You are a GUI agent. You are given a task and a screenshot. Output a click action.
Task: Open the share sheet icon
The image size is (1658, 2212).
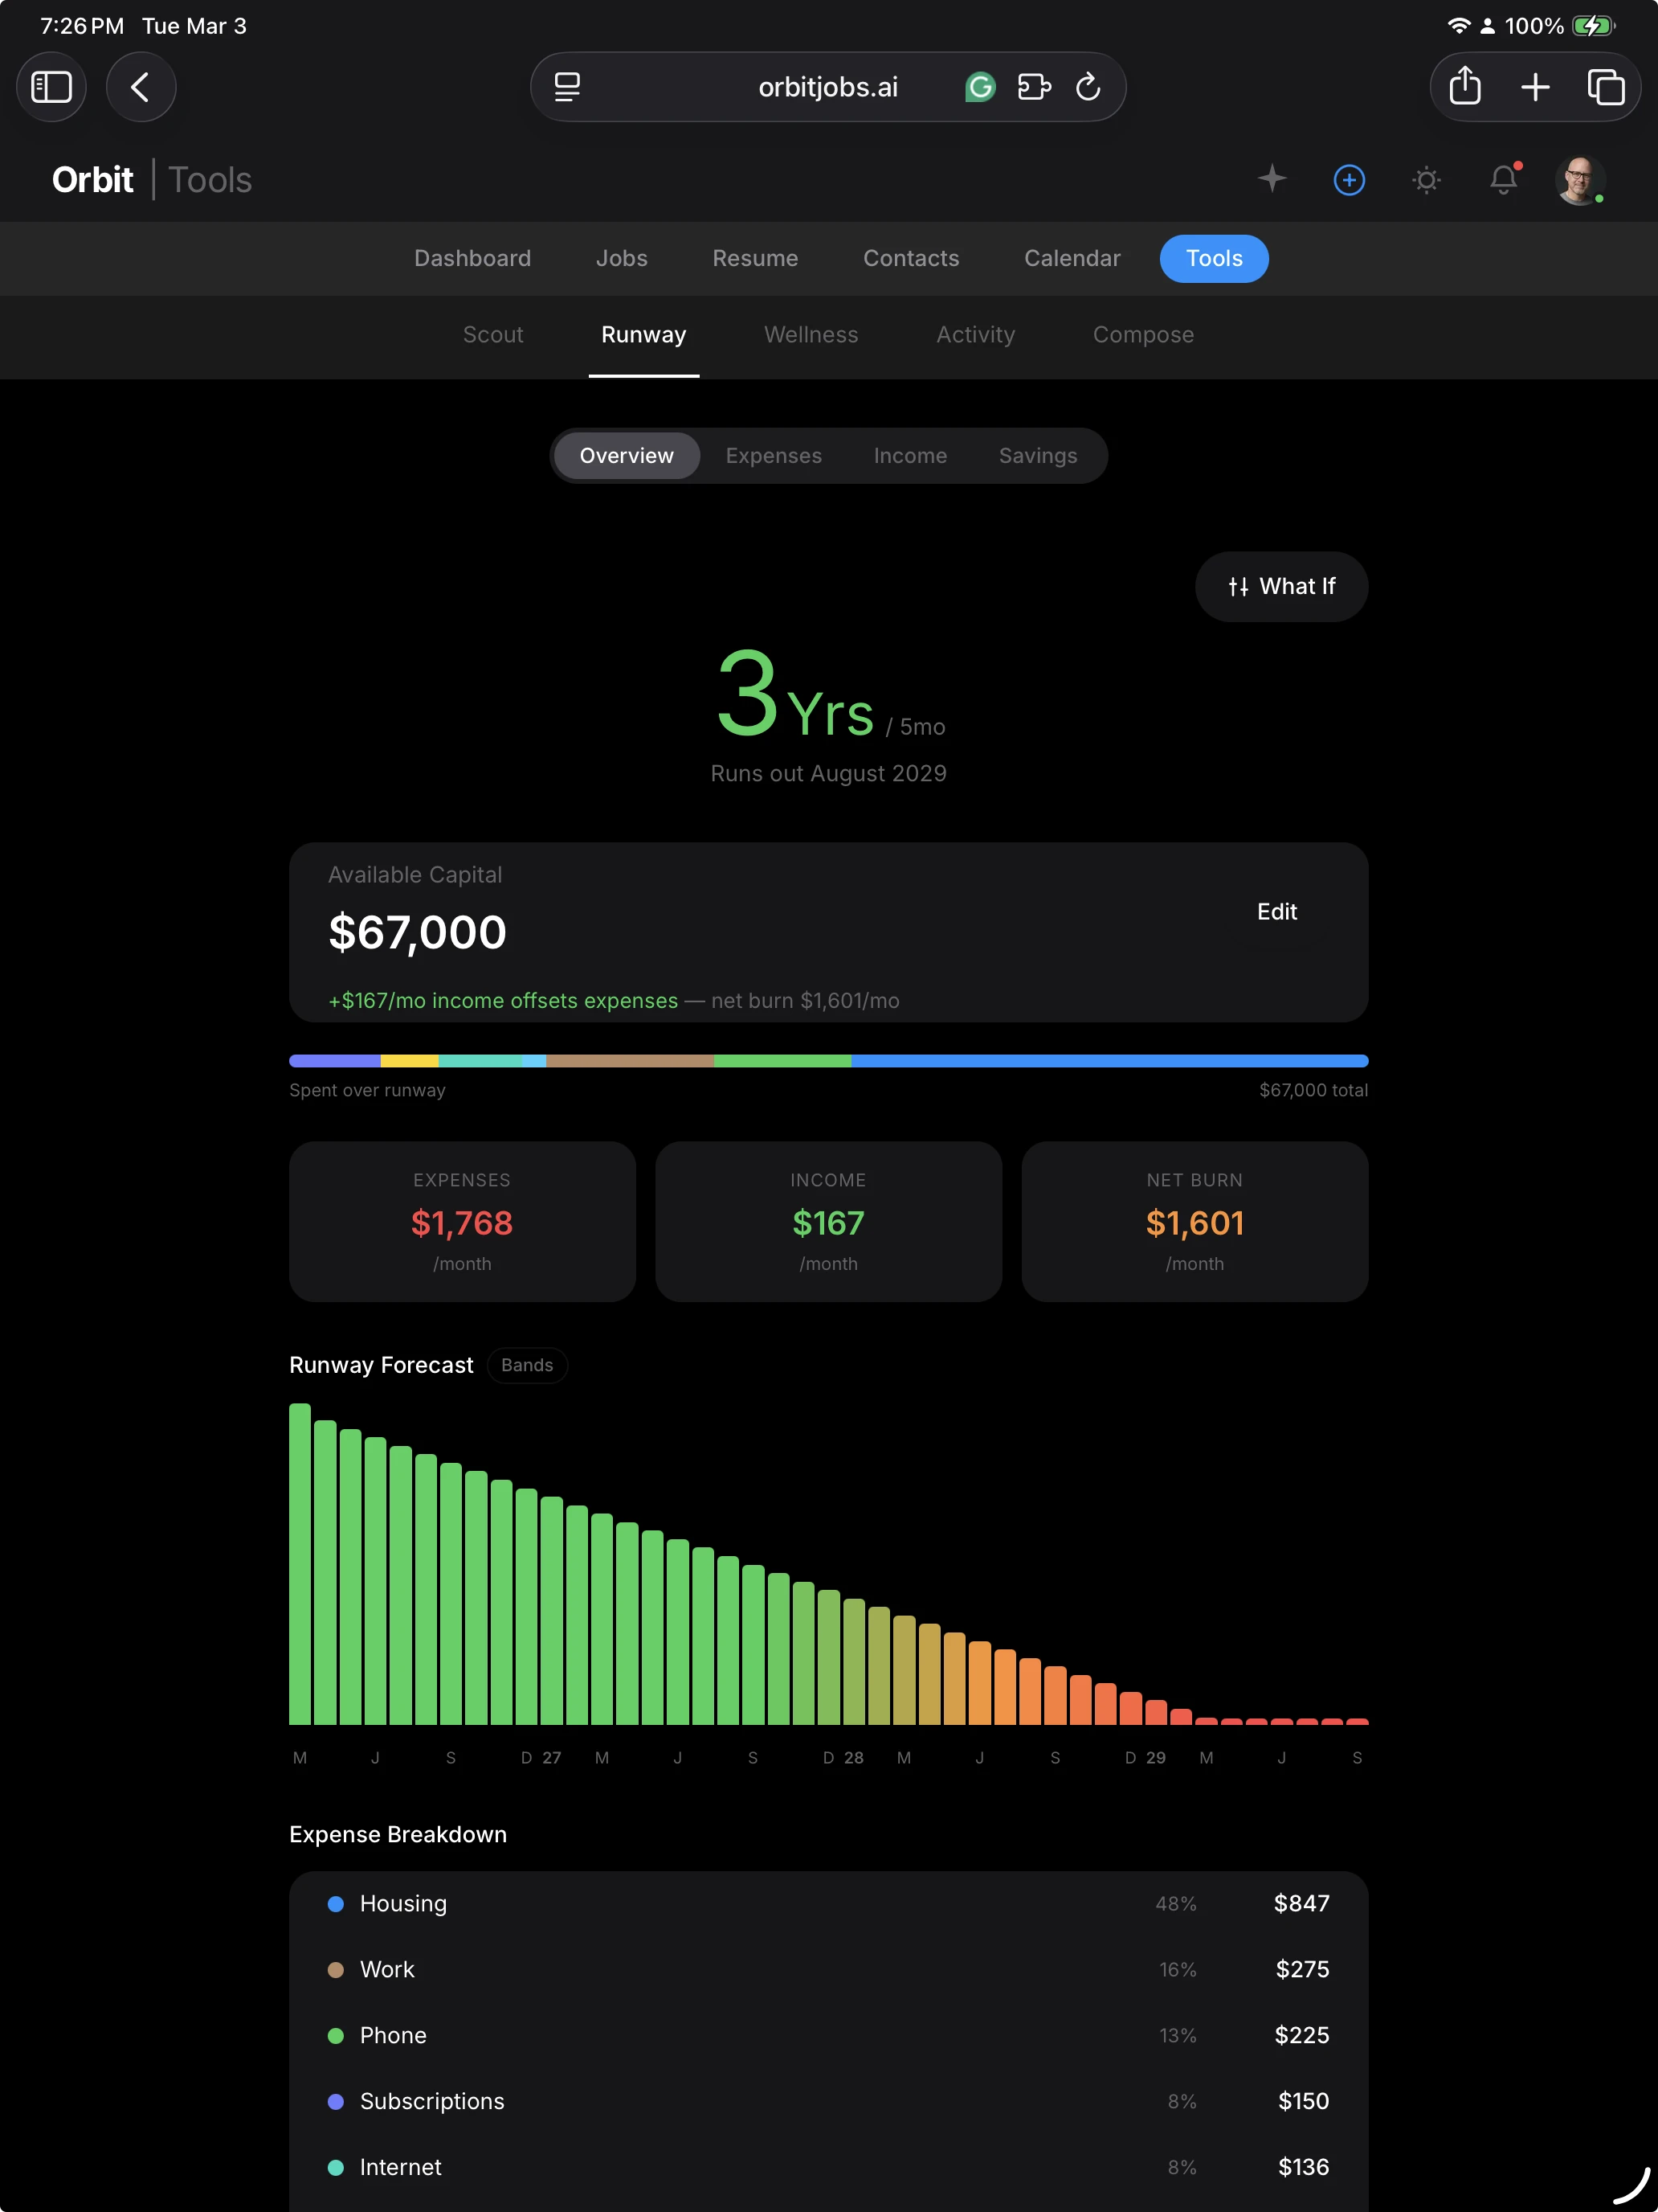(x=1464, y=87)
